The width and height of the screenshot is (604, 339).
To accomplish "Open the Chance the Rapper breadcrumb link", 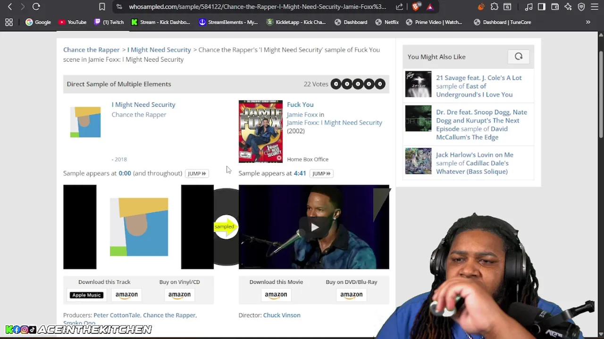I will pyautogui.click(x=92, y=49).
